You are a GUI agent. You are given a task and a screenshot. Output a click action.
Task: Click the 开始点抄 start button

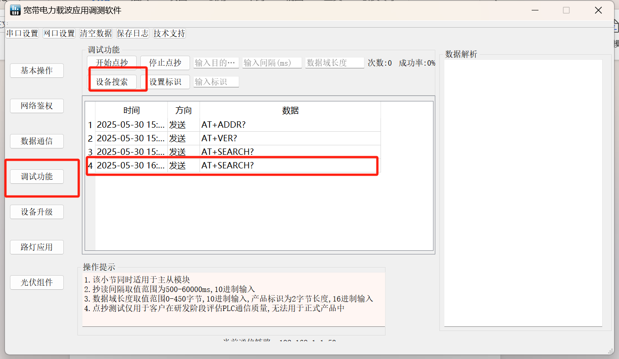pyautogui.click(x=112, y=62)
